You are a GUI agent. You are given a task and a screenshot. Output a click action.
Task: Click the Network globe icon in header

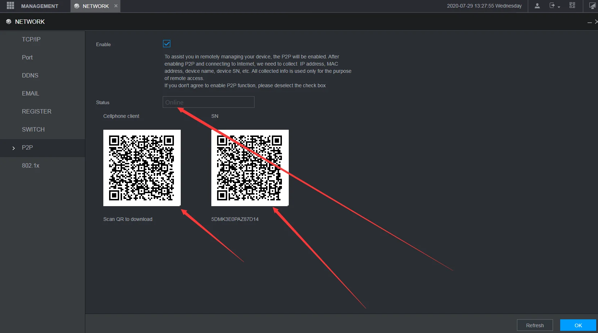9,22
